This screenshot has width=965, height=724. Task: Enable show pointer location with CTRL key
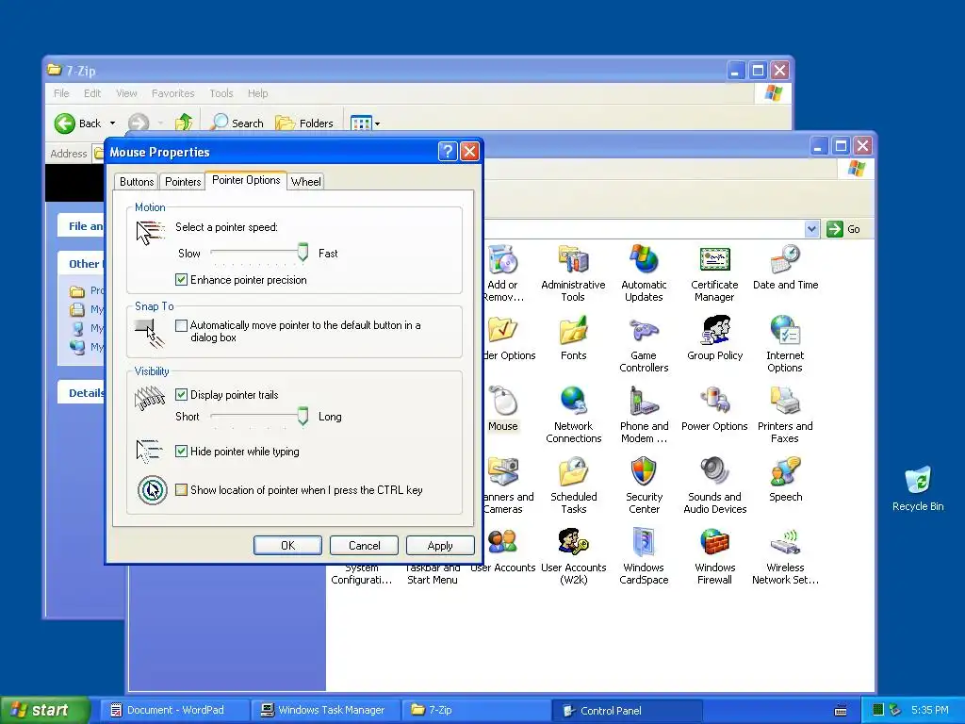(181, 490)
